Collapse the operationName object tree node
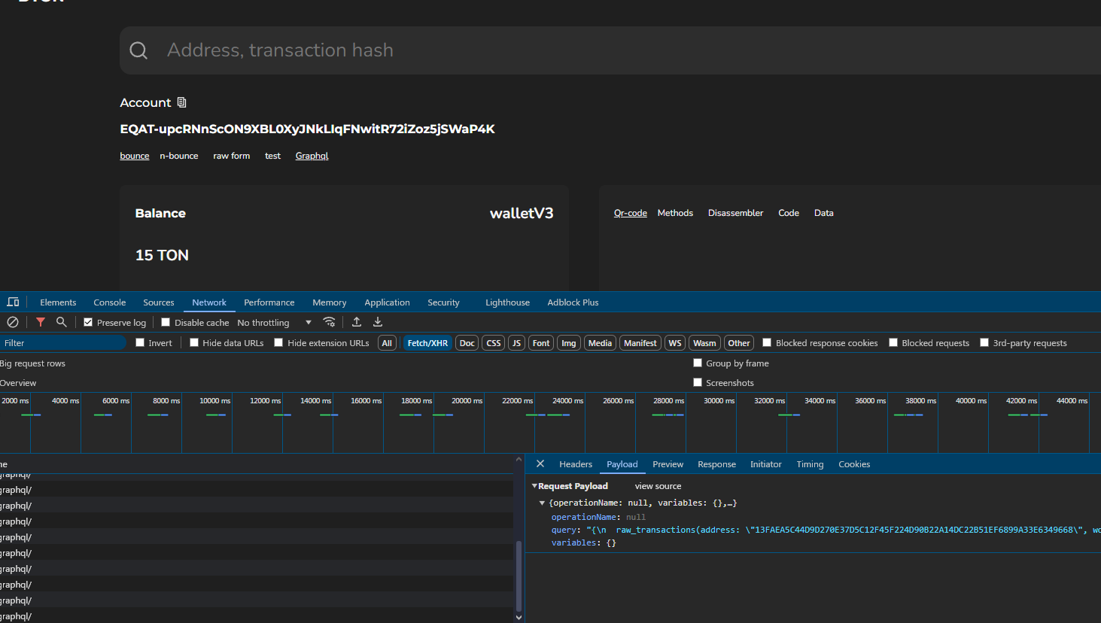This screenshot has width=1101, height=623. tap(542, 503)
